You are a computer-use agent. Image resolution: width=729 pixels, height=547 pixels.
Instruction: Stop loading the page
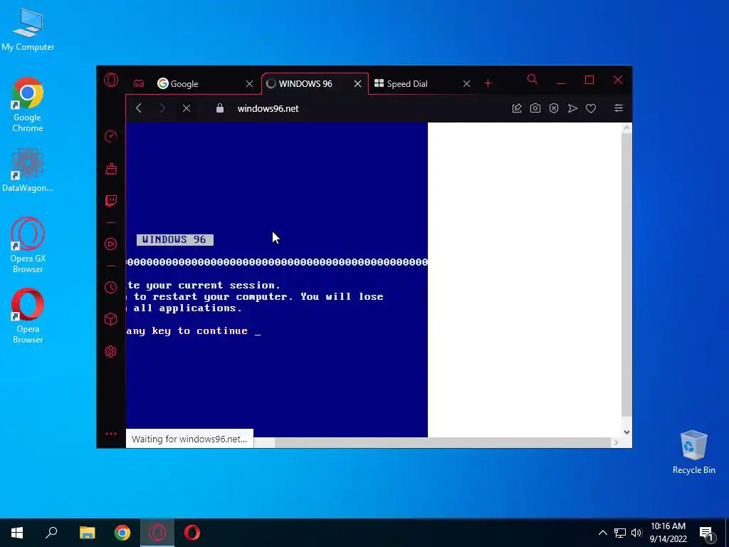pos(187,108)
